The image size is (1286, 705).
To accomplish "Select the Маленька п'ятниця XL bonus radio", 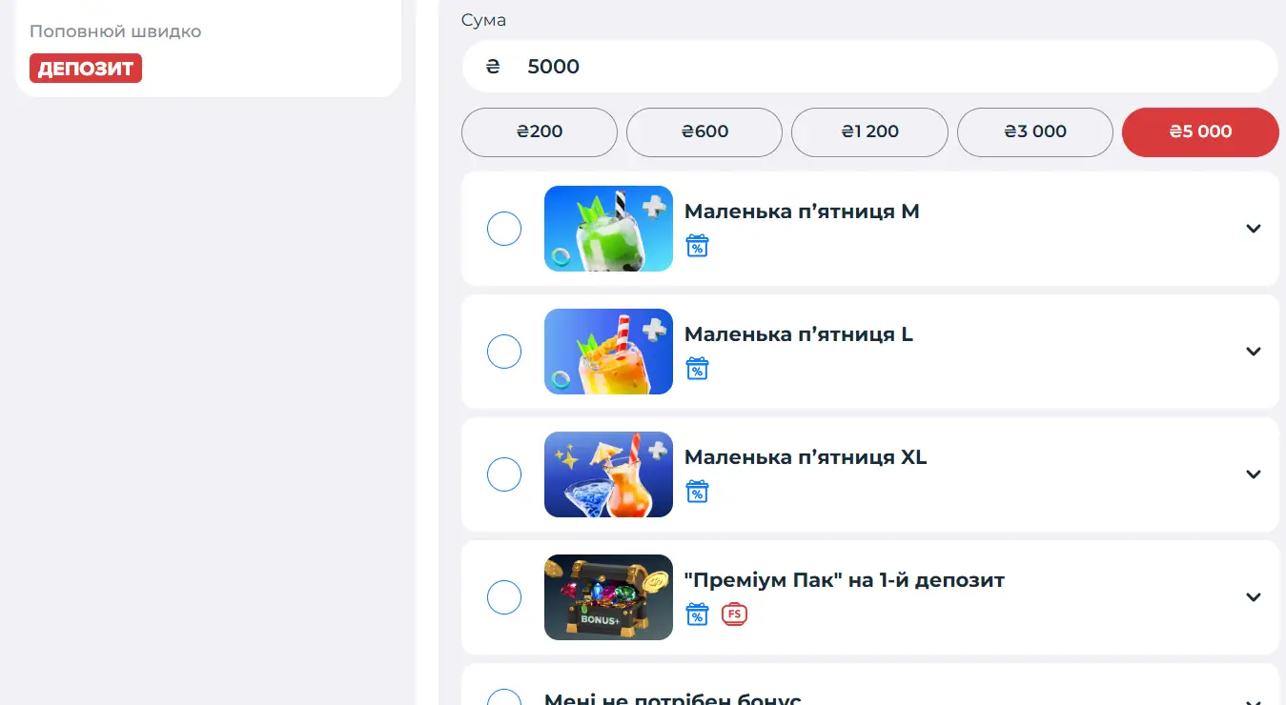I will click(x=504, y=474).
